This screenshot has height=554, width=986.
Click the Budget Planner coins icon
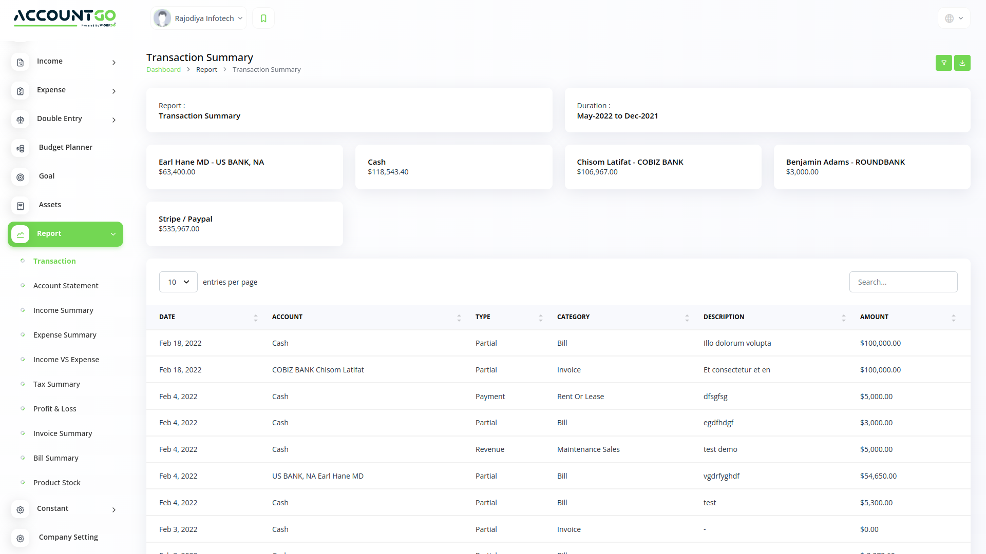20,148
